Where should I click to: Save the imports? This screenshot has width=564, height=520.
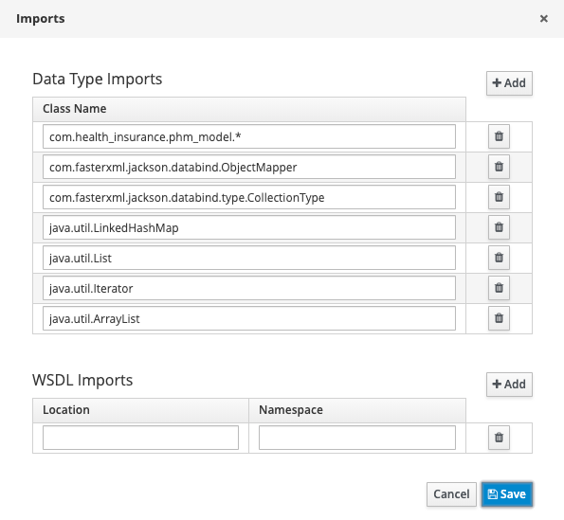click(x=507, y=494)
